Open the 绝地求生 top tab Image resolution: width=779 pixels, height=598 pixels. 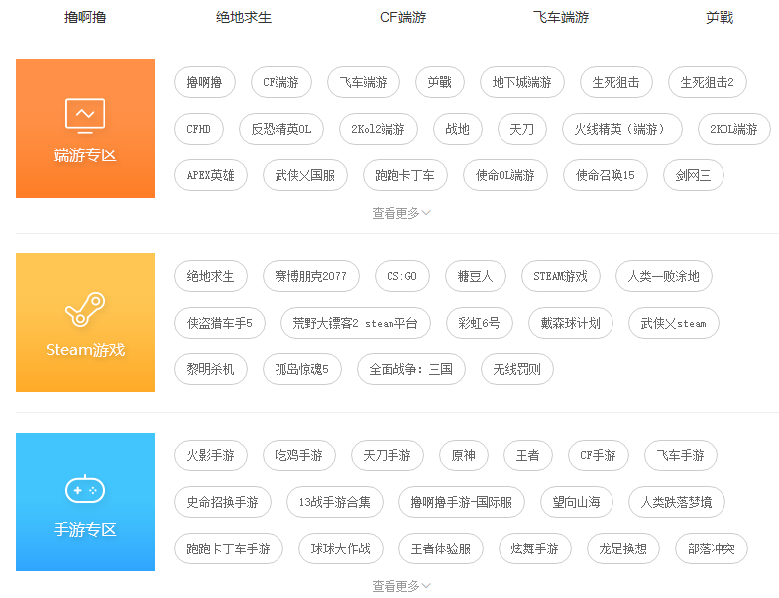point(244,18)
